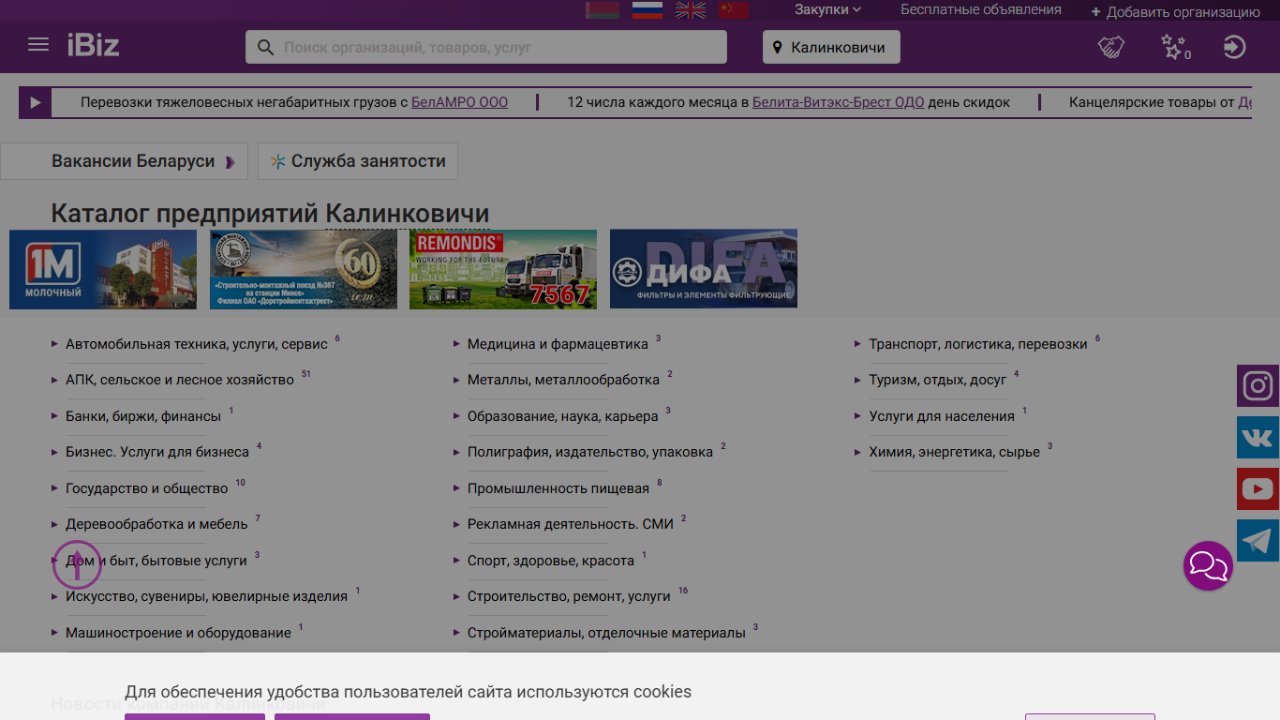Open the ДИФА filters banner
The height and width of the screenshot is (720, 1280).
pyautogui.click(x=704, y=269)
